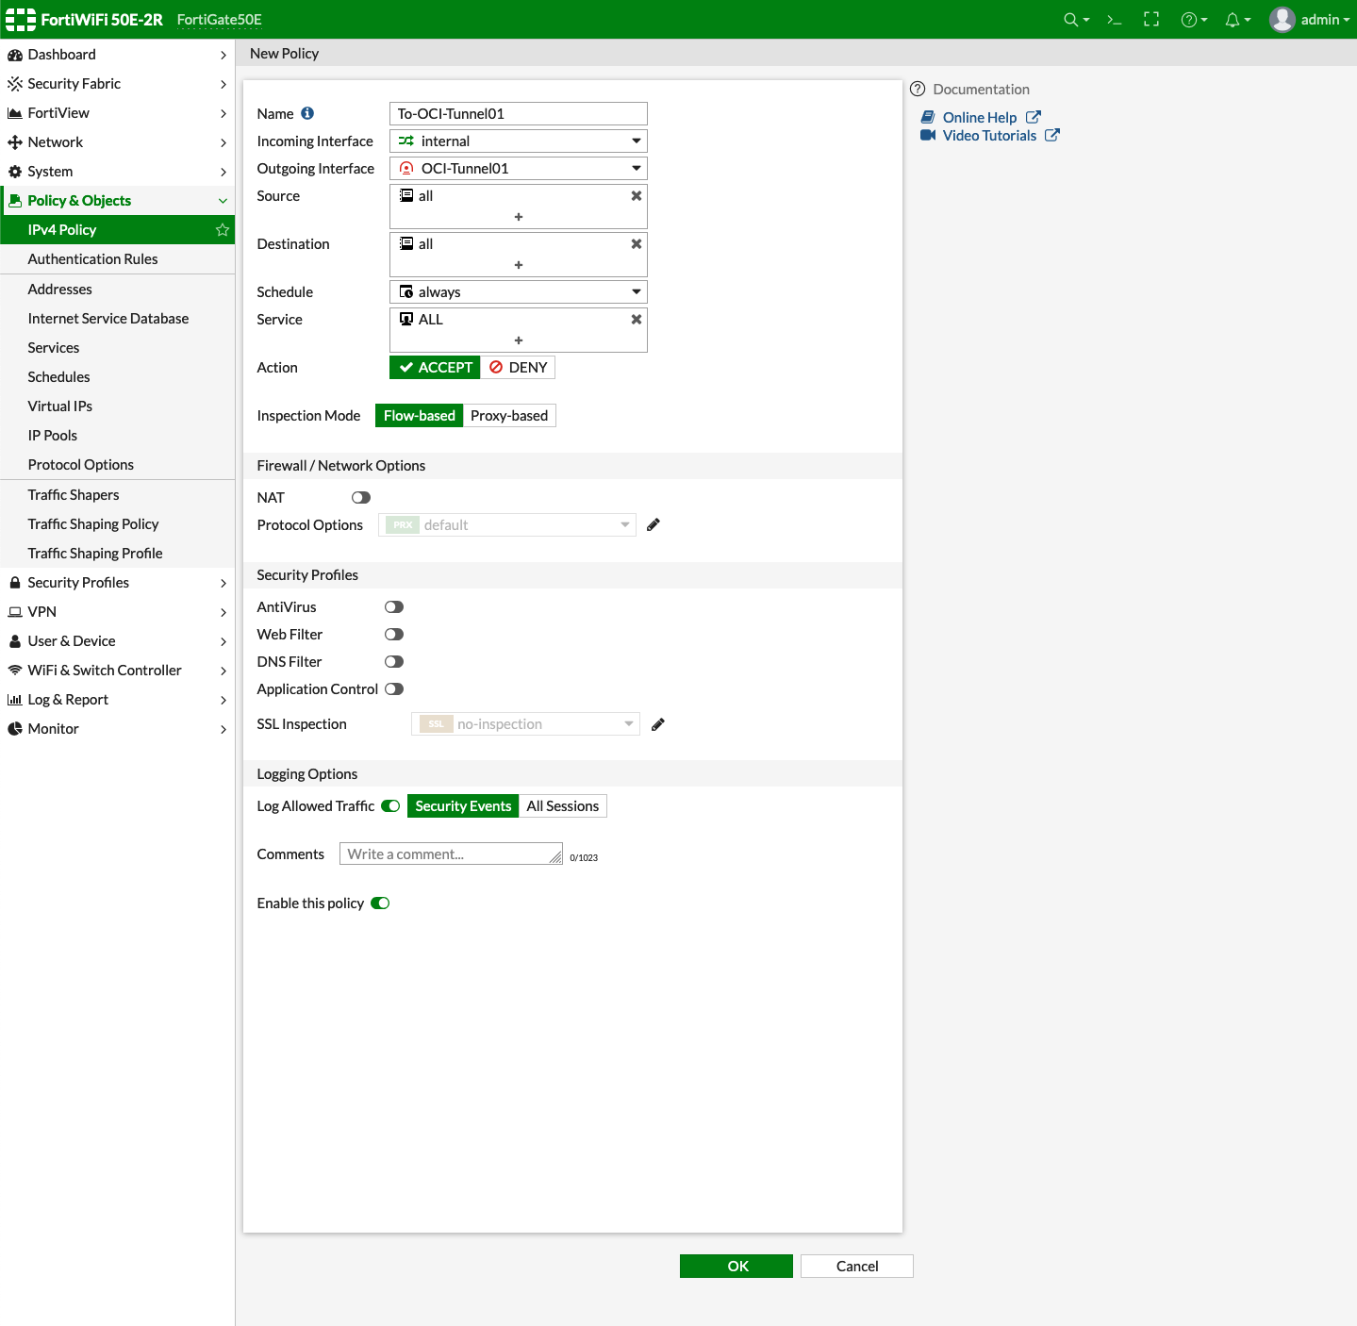Click the Security Fabric icon
The width and height of the screenshot is (1357, 1326).
pos(15,84)
